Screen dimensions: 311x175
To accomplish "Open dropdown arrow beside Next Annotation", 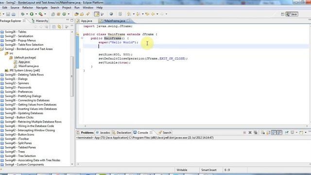I will tap(134, 14).
